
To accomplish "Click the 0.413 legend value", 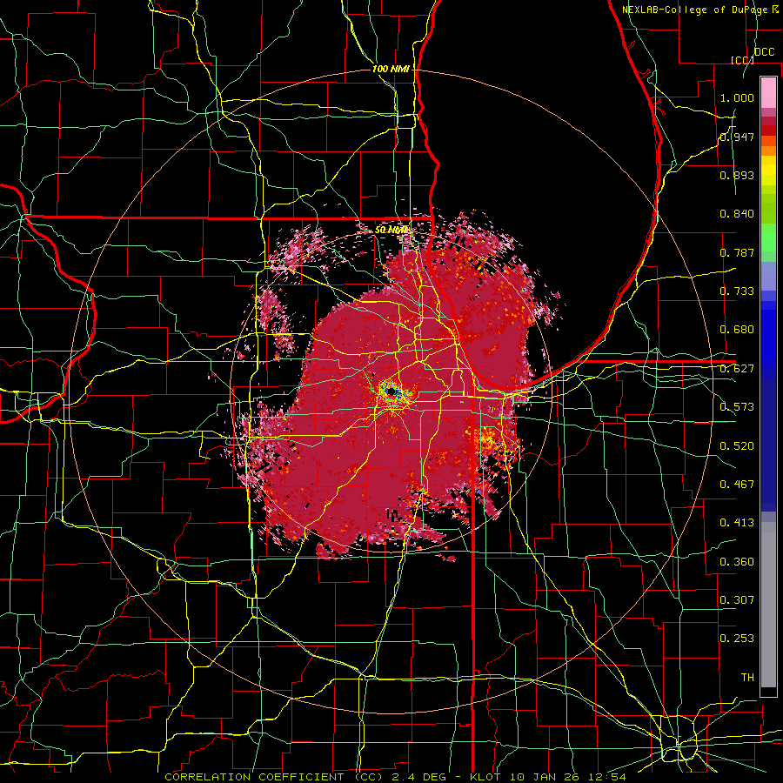I will point(737,523).
